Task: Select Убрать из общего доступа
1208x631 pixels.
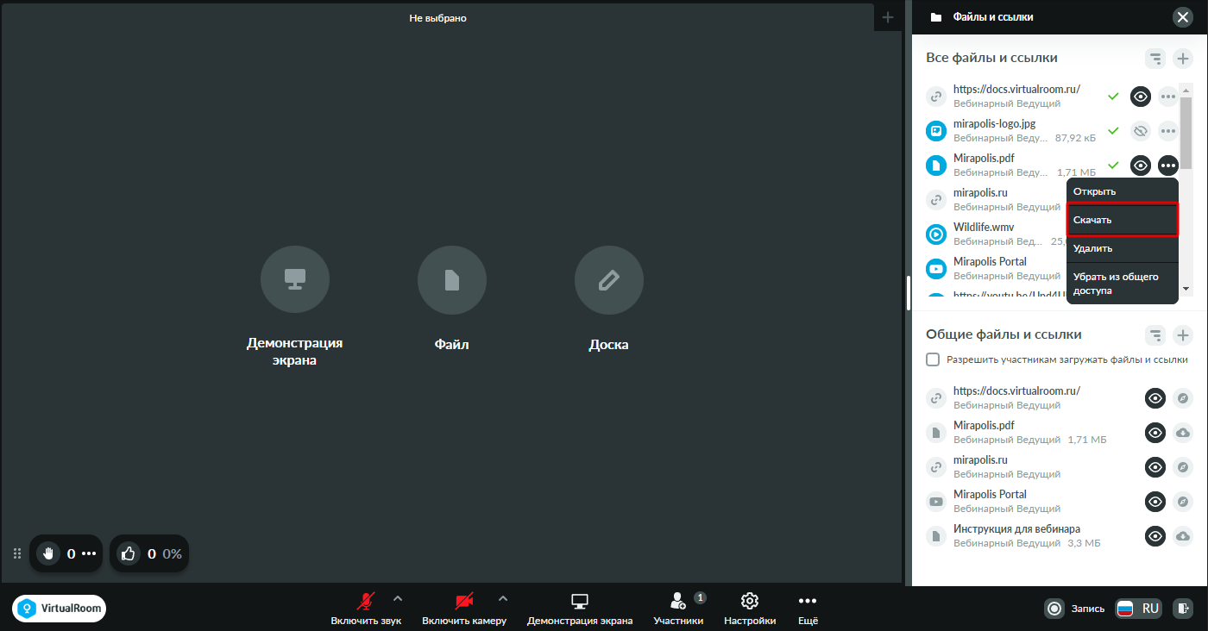Action: pos(1123,284)
